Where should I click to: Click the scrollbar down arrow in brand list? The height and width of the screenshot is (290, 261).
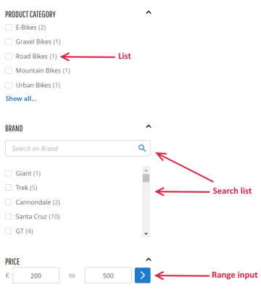(x=146, y=233)
